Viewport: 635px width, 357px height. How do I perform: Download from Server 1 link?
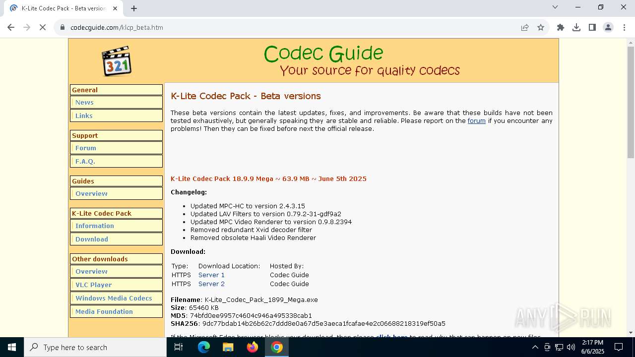(211, 275)
